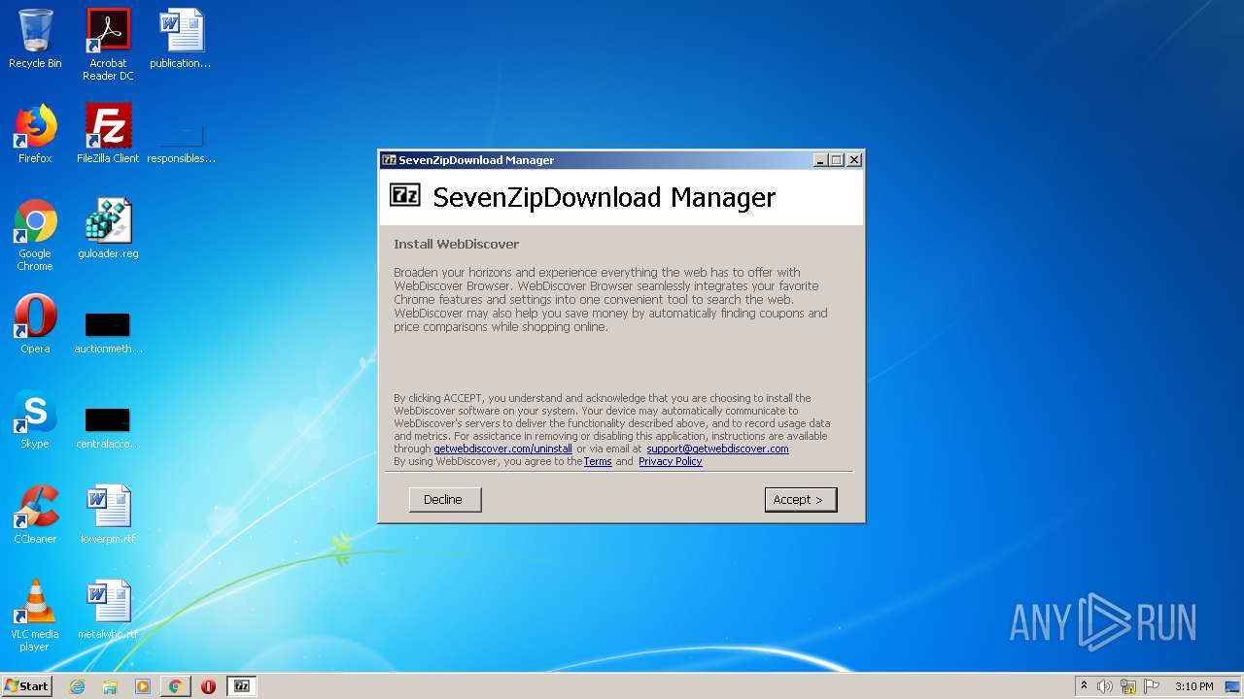
Task: Open Windows Media Player taskbar icon
Action: coord(143,686)
